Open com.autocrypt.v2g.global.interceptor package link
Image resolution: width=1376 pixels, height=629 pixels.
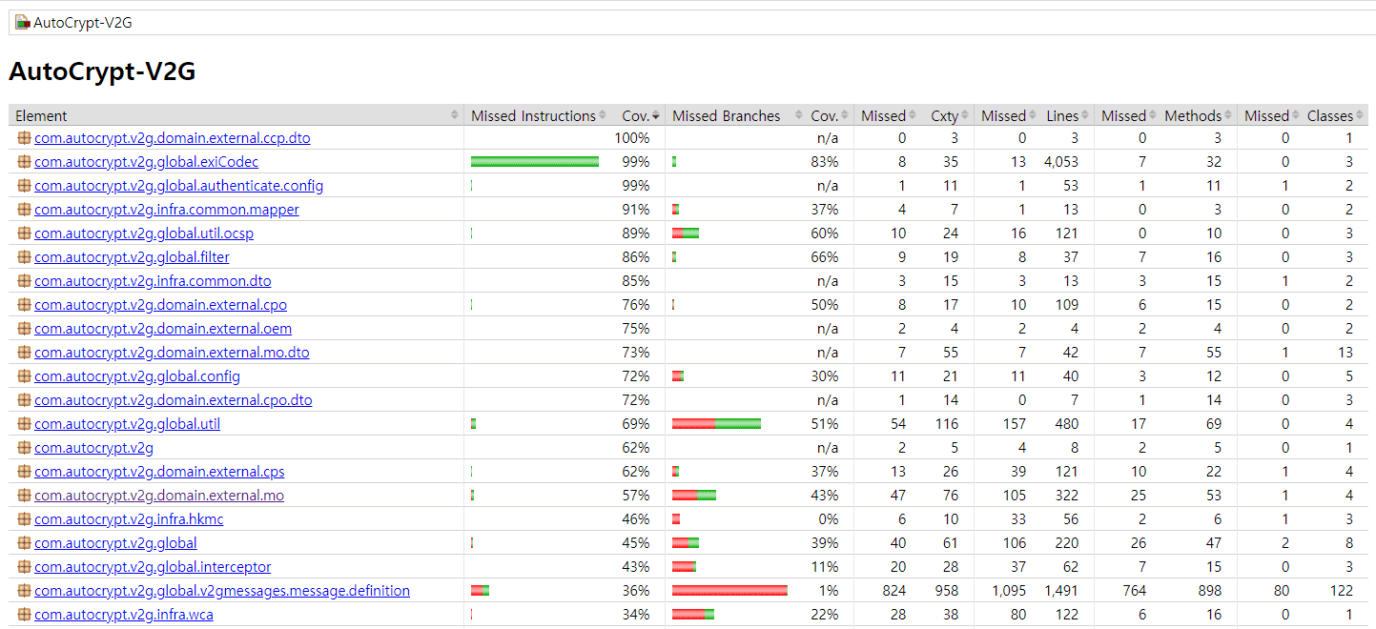[x=153, y=567]
